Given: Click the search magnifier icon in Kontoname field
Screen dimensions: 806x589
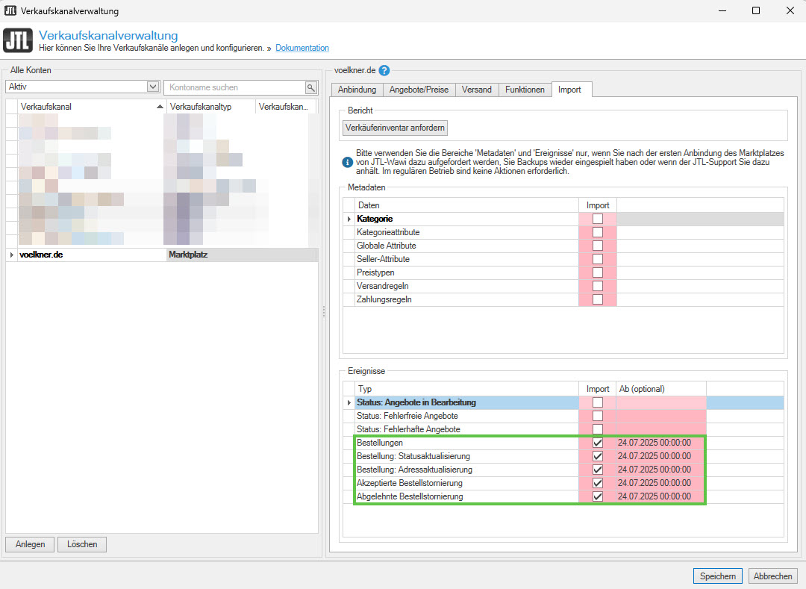Looking at the screenshot, I should (310, 87).
